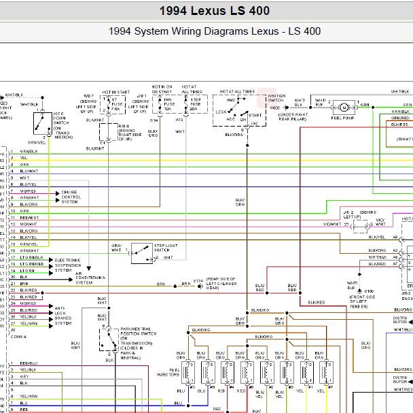Click pin row '2 YEL/BLK' in lower connector
Screen dimensions: 413x413
23,370
